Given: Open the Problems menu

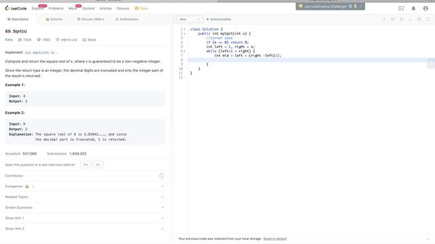Looking at the screenshot, I should [56, 8].
